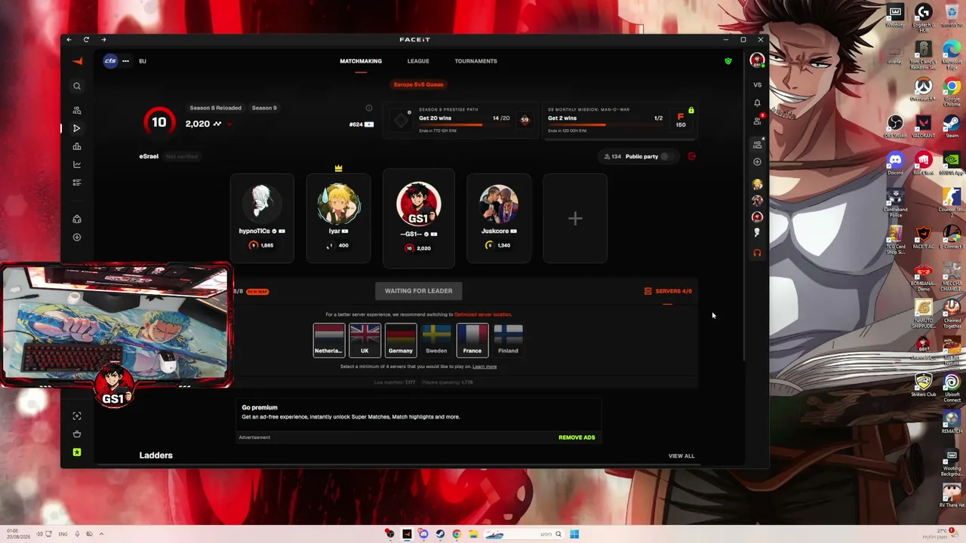Switch to the Matchmaking tab
The height and width of the screenshot is (543, 966).
coord(361,61)
